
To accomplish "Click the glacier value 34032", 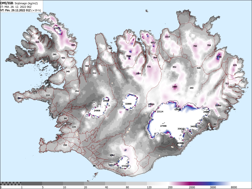I will tap(194, 127).
